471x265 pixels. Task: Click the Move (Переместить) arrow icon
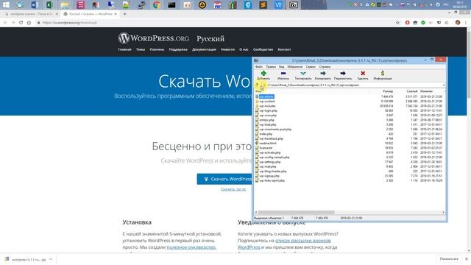(x=343, y=74)
